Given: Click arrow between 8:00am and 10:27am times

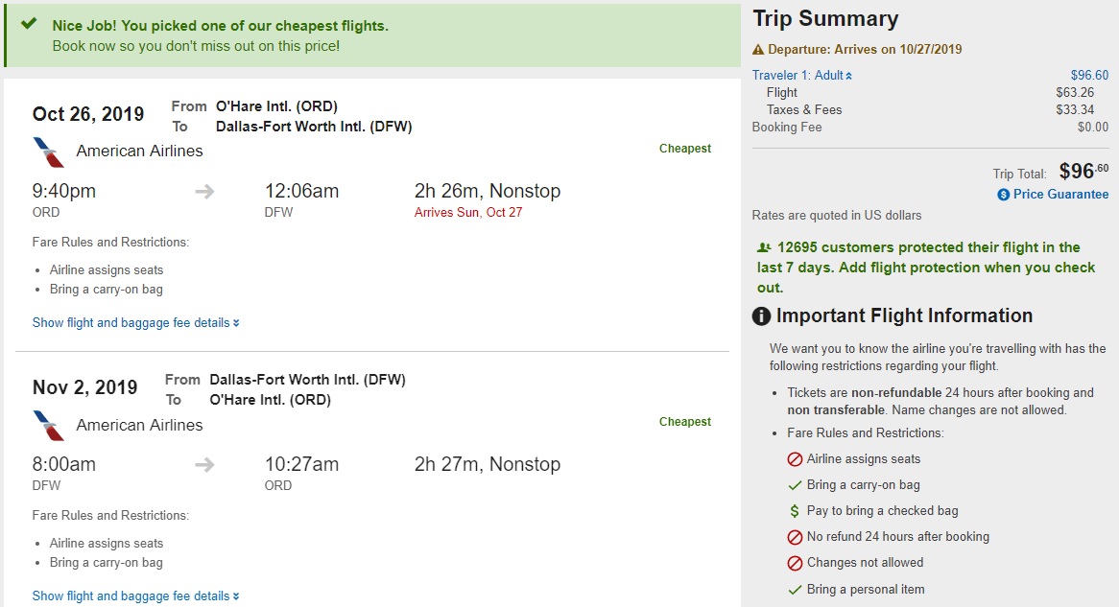Looking at the screenshot, I should pos(204,465).
